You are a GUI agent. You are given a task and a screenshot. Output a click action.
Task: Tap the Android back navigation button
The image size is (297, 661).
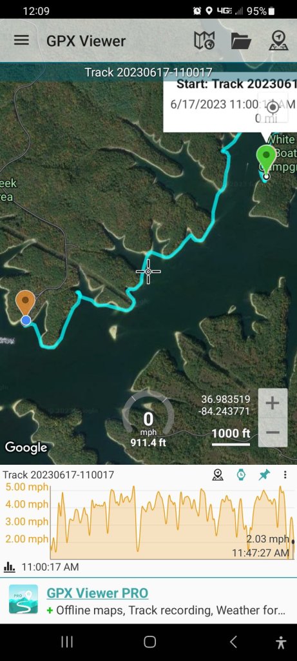[233, 642]
